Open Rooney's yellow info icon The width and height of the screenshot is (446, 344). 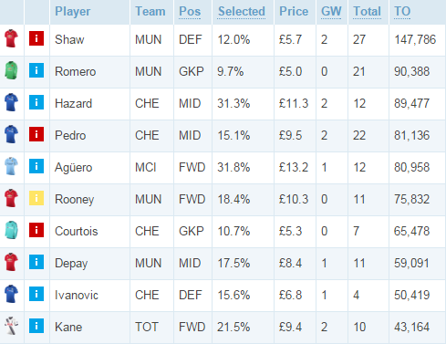coord(36,198)
